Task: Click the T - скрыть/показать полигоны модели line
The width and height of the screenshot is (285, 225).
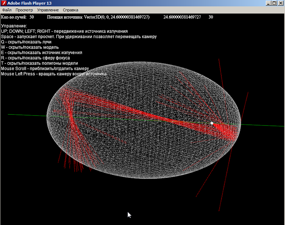Action: click(x=40, y=63)
